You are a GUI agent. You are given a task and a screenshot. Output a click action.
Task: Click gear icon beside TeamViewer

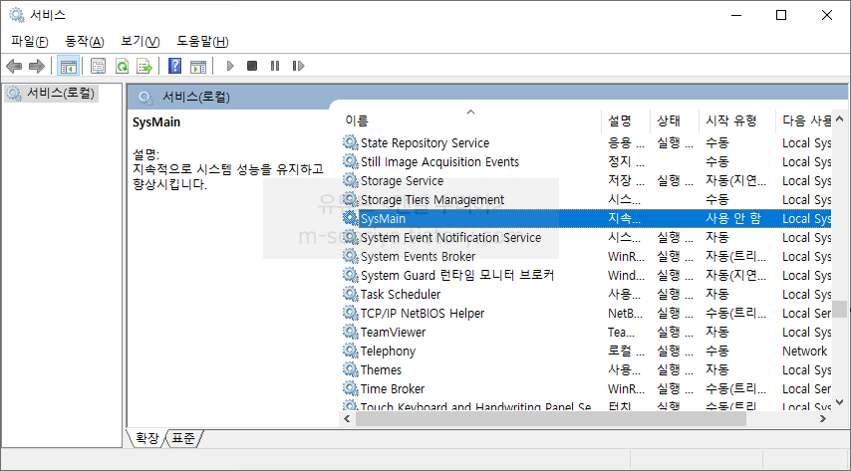click(x=351, y=332)
